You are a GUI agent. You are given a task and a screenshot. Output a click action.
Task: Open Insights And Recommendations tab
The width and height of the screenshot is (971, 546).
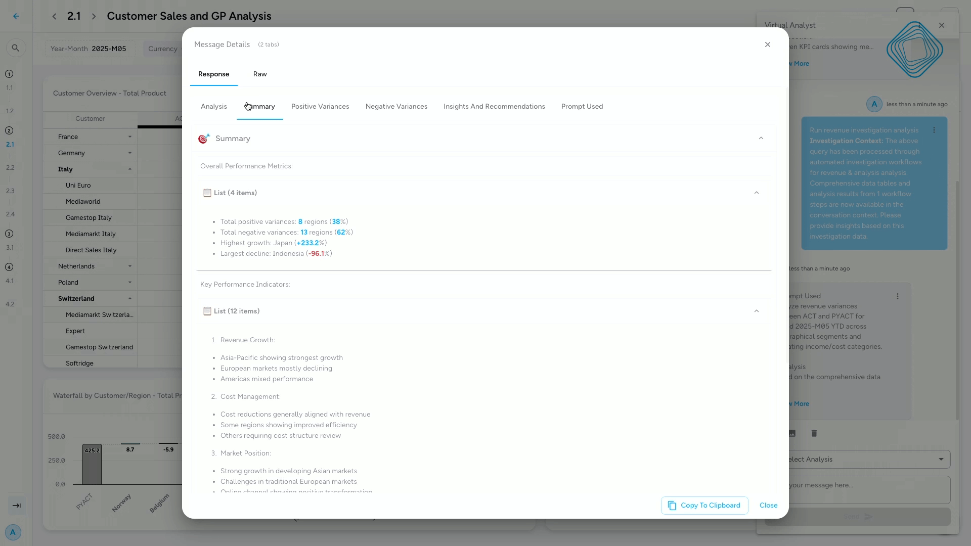[x=494, y=107]
